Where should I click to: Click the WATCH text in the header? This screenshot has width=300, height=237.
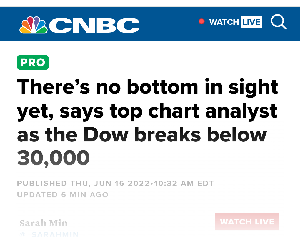pos(224,22)
